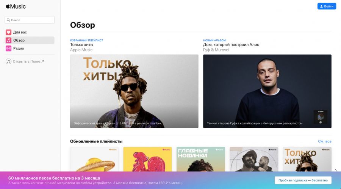This screenshot has height=189, width=341.
Task: Open the Открыть в iTunes link
Action: [x=28, y=61]
